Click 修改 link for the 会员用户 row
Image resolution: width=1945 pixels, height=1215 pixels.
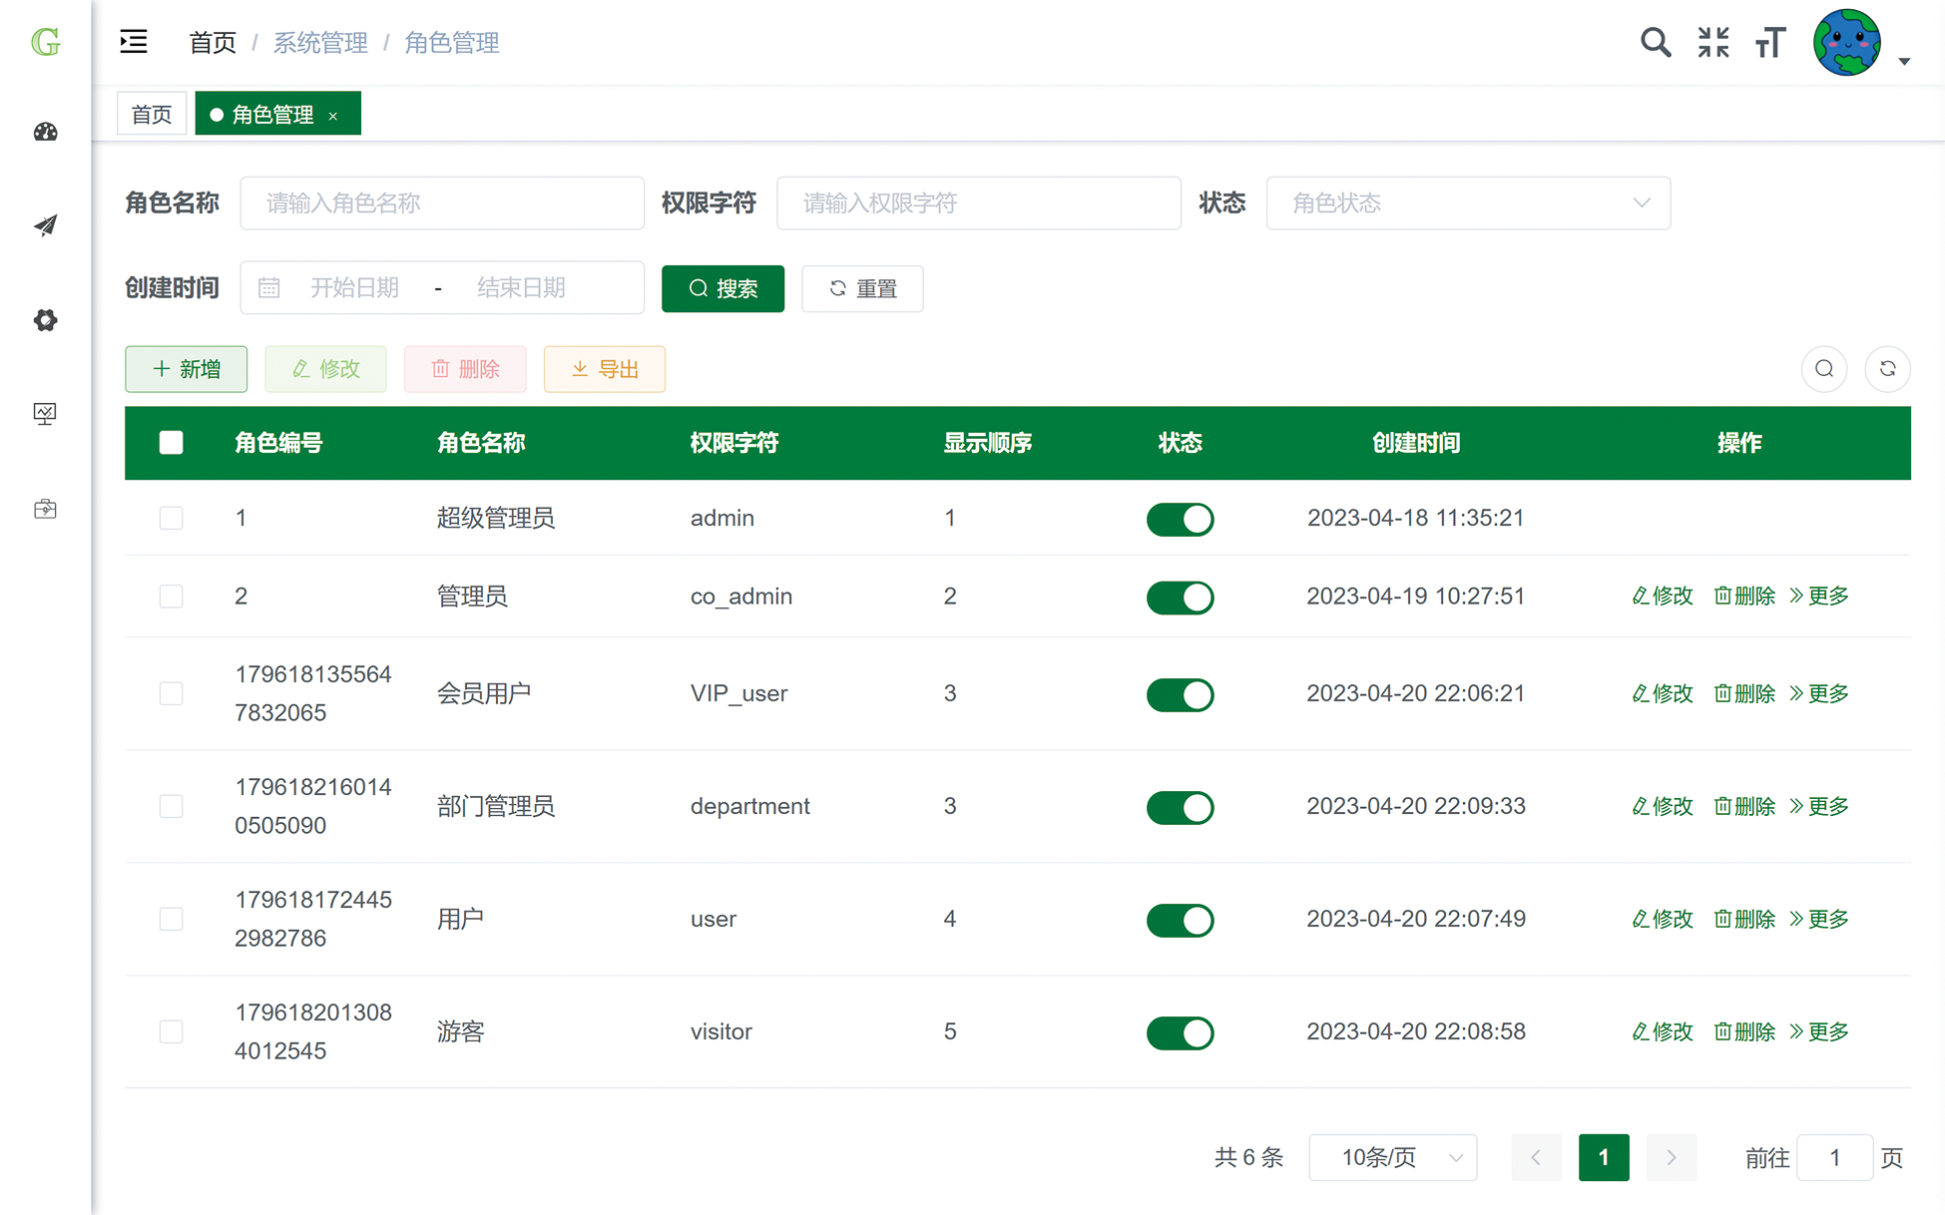(x=1663, y=693)
